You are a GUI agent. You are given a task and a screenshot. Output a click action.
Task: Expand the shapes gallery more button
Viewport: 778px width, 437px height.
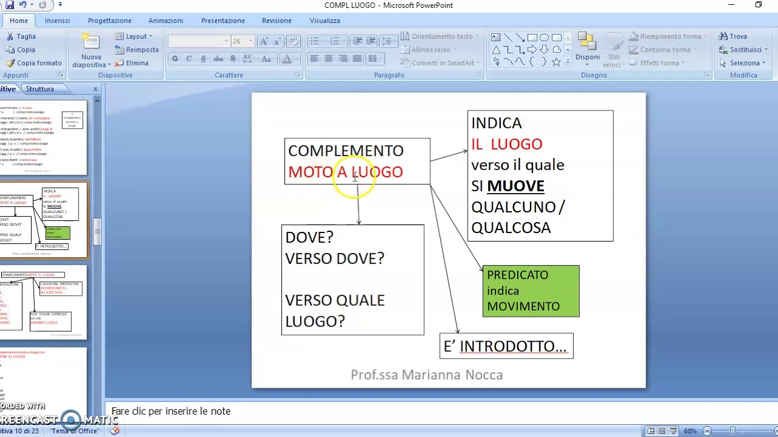coord(568,62)
